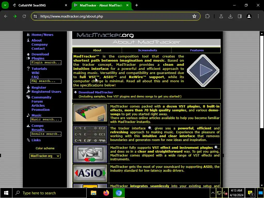Open Chrome Labs flask icon
The width and height of the screenshot is (264, 198).
tap(221, 16)
